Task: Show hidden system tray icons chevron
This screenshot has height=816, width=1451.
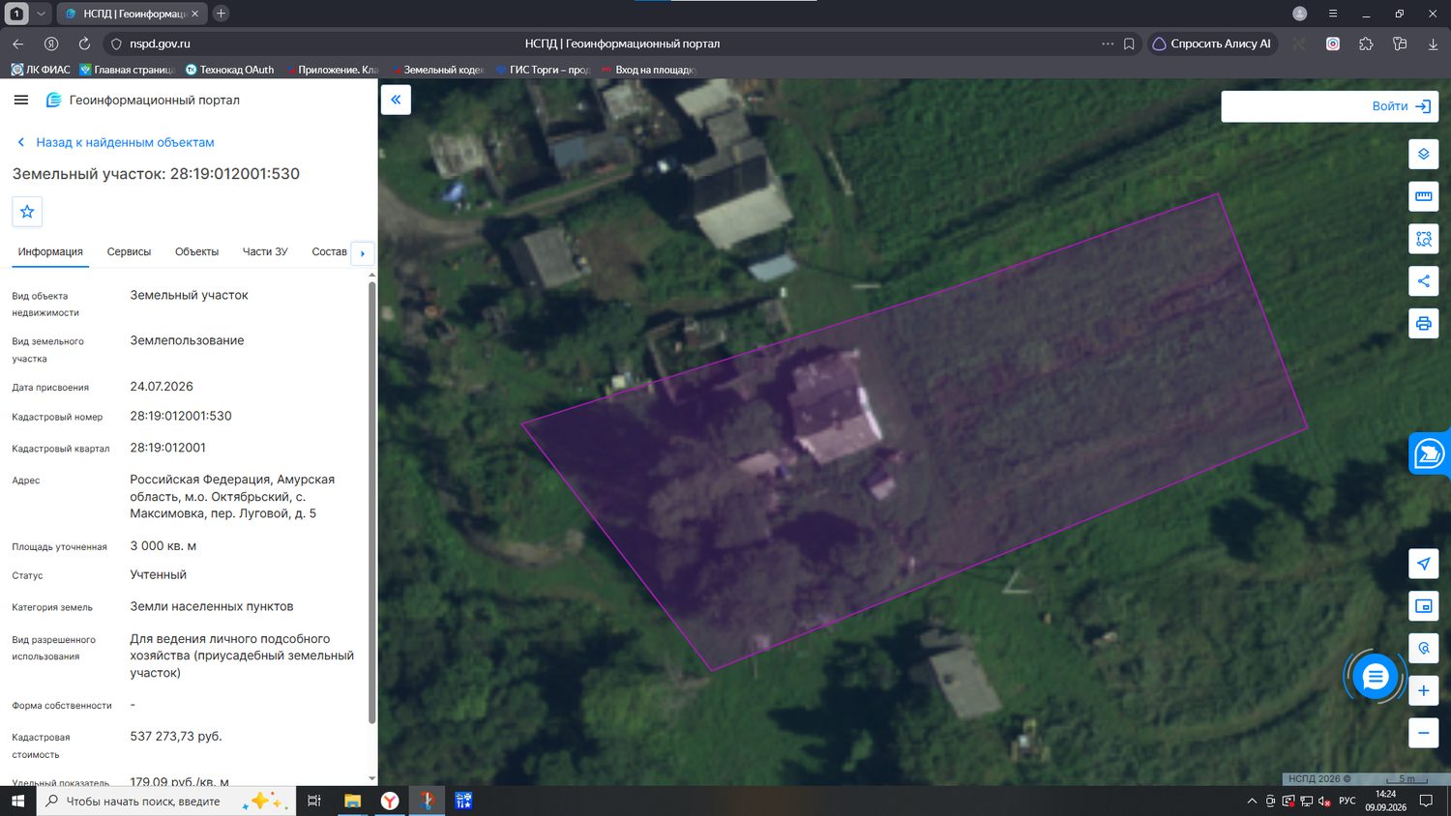Action: 1252,801
